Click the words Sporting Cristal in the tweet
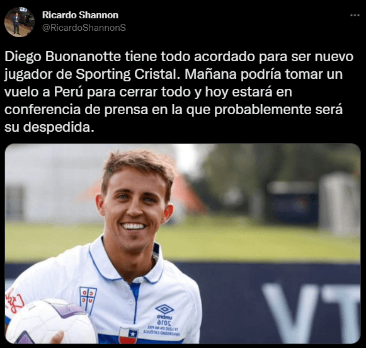This screenshot has height=348, width=366. tap(128, 74)
